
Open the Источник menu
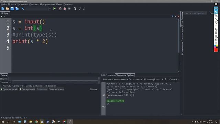coord(23,4)
